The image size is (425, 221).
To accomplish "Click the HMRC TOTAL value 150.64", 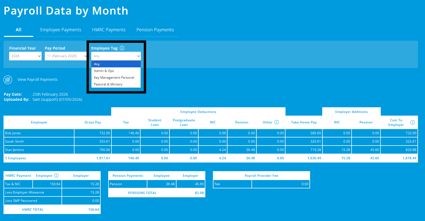I will pos(94,210).
